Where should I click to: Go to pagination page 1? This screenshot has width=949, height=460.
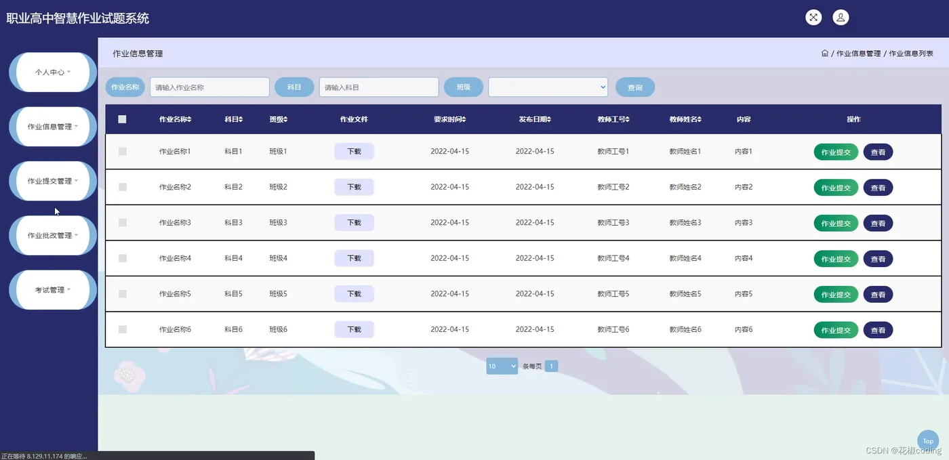pos(551,367)
